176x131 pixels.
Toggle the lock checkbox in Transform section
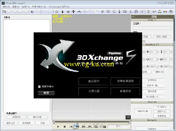coord(155,72)
